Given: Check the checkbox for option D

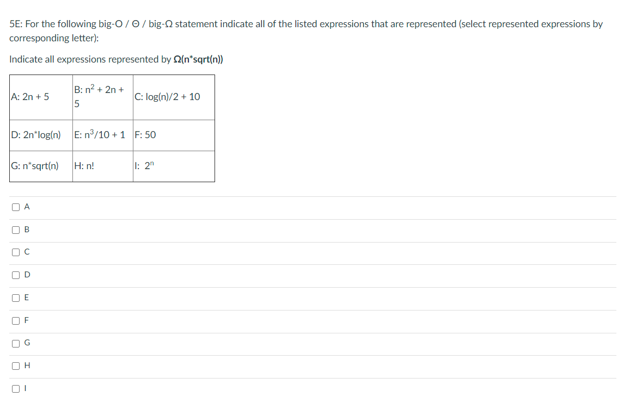Looking at the screenshot, I should (15, 275).
